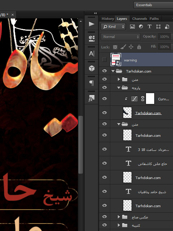
Task: Close the open document tab
Action: point(13,14)
